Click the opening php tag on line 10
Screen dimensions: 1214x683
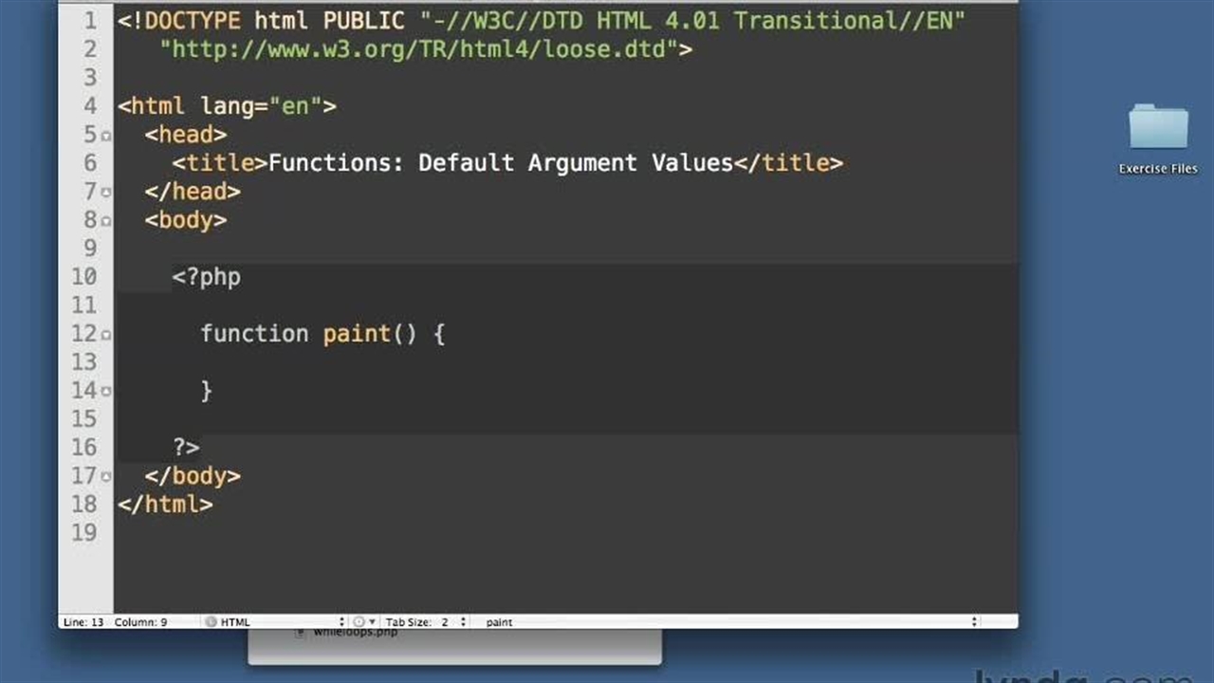pos(207,277)
